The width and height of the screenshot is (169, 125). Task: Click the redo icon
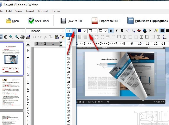tap(40, 37)
